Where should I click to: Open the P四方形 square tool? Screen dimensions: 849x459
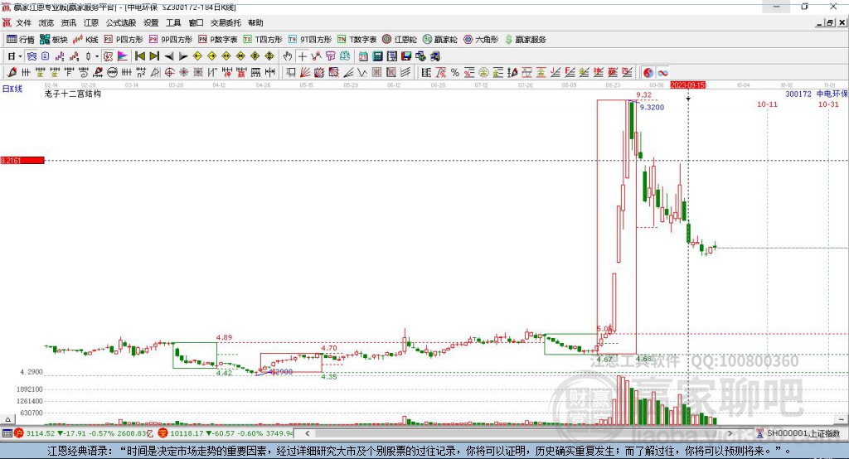(x=124, y=40)
